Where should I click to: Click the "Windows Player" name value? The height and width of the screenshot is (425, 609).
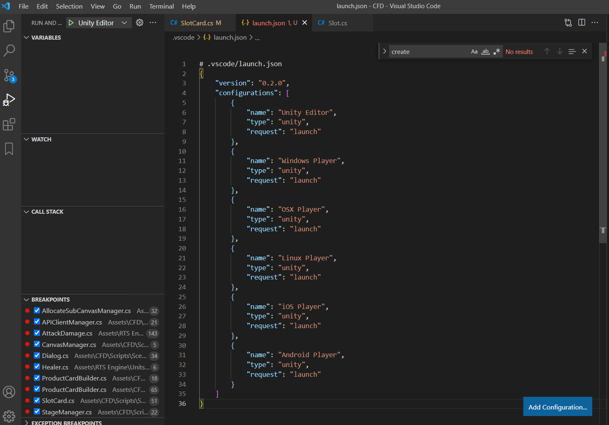309,161
